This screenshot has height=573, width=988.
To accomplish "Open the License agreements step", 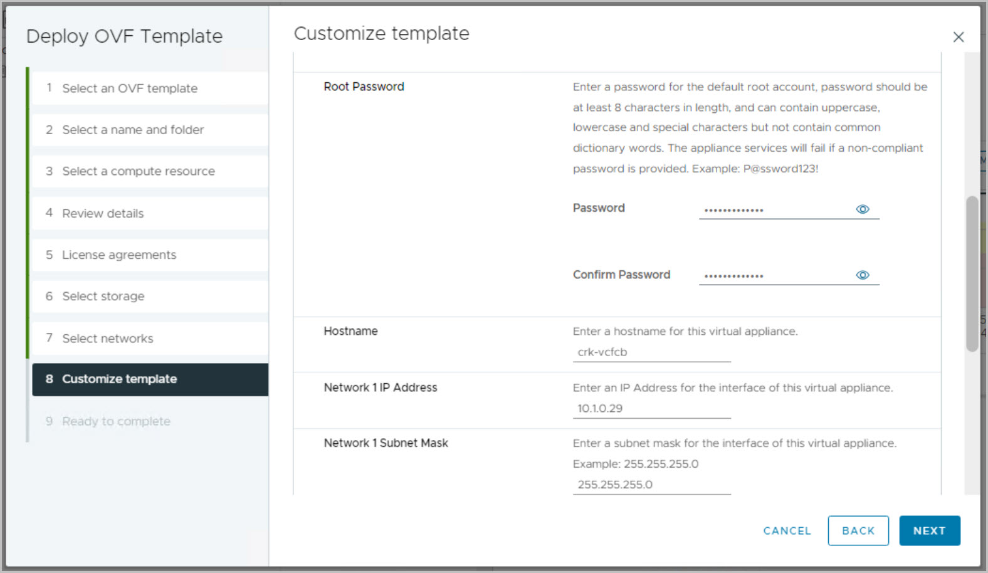I will click(x=119, y=255).
